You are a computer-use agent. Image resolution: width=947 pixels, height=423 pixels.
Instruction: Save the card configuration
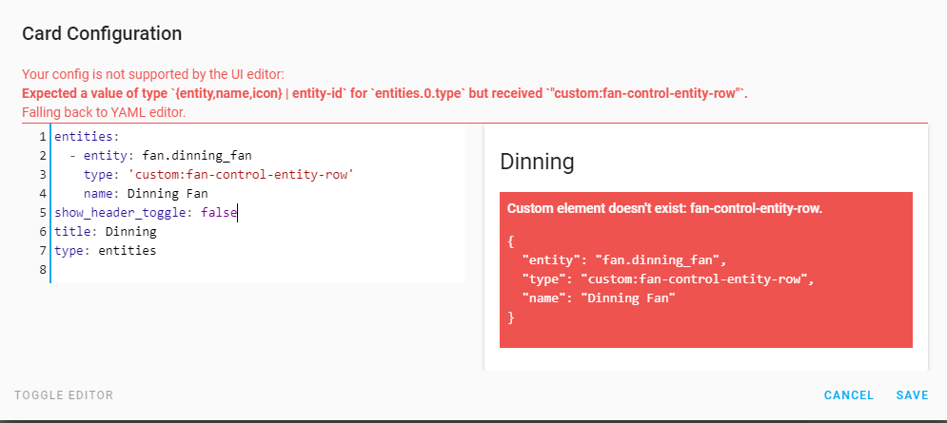[x=912, y=395]
